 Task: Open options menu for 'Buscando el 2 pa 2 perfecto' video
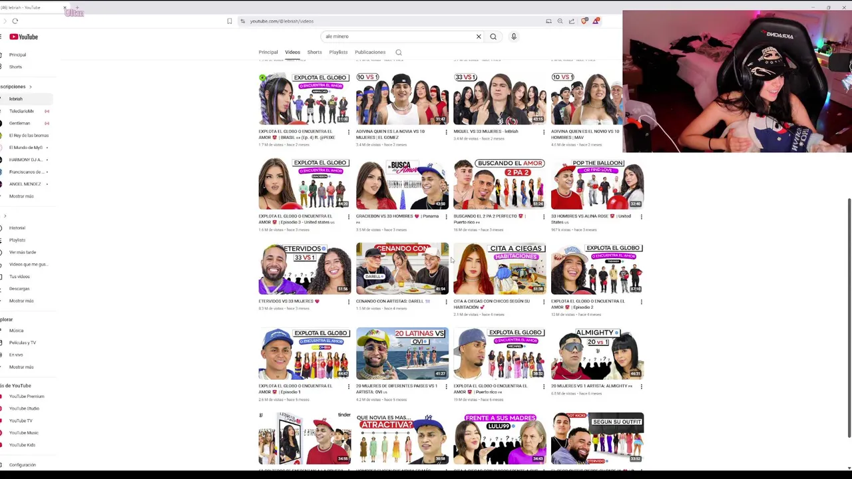pos(544,217)
